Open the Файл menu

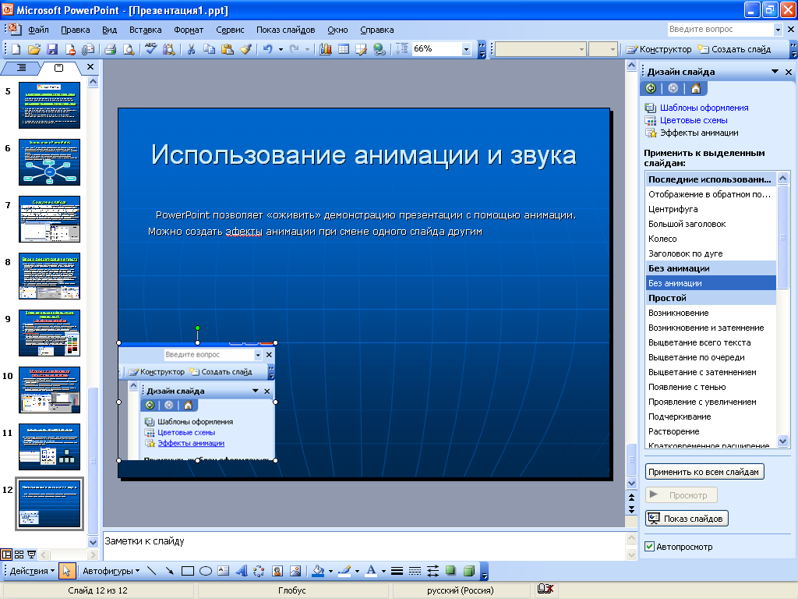[x=39, y=30]
